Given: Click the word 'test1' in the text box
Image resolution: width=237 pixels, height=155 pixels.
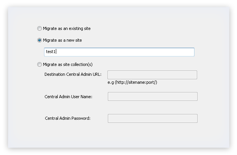Looking at the screenshot, I should pos(51,52).
